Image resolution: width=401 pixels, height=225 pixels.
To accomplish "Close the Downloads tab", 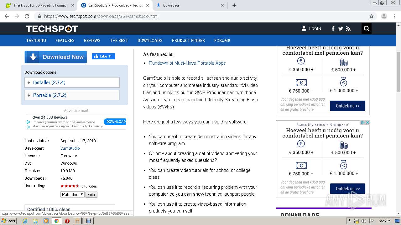I will click(222, 5).
